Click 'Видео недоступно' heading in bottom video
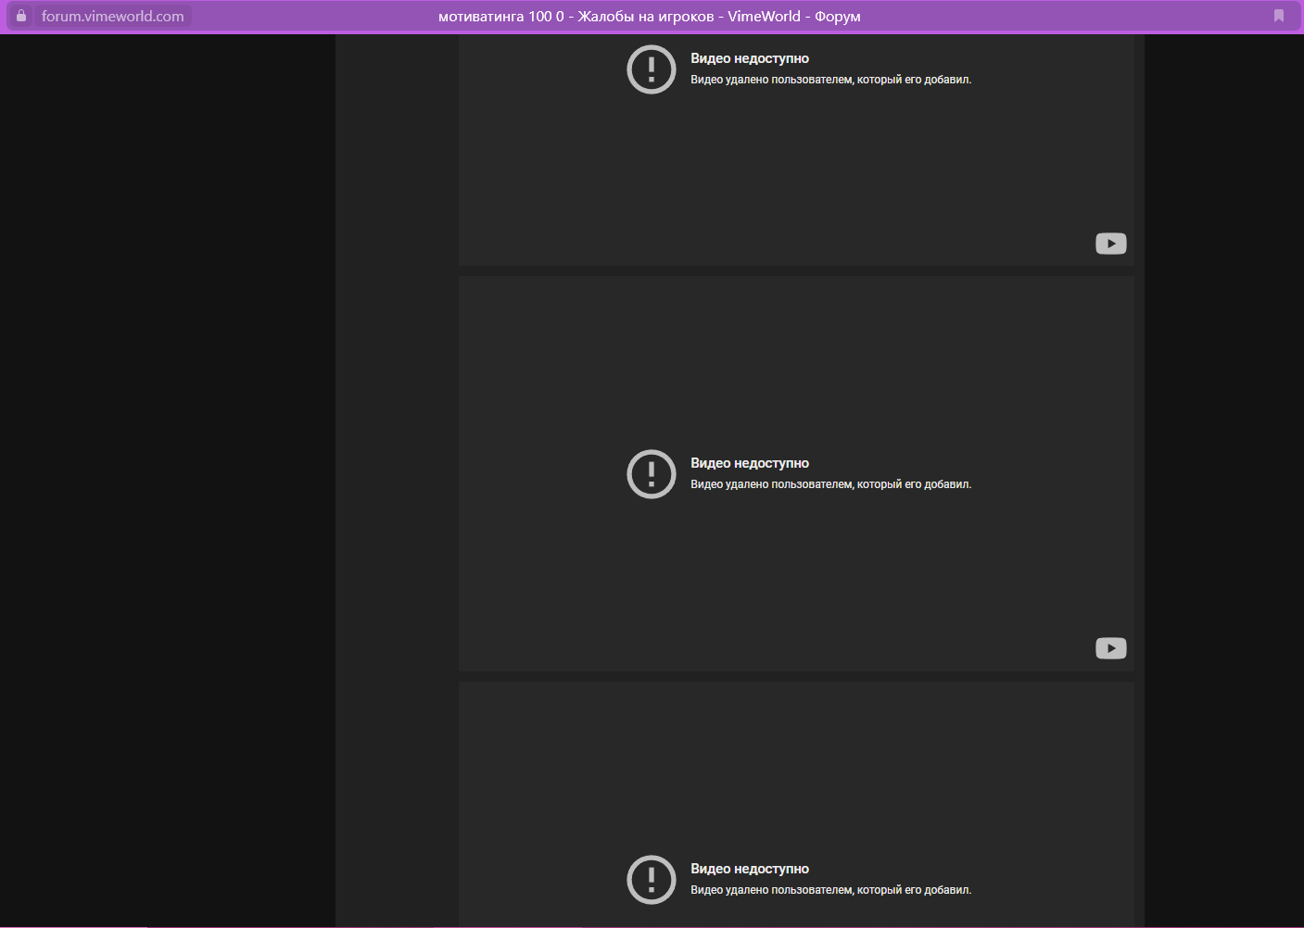 pyautogui.click(x=749, y=869)
